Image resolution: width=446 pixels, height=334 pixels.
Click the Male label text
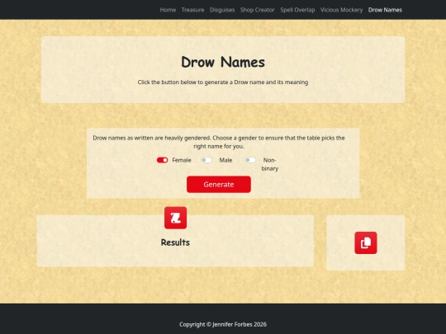tap(225, 160)
